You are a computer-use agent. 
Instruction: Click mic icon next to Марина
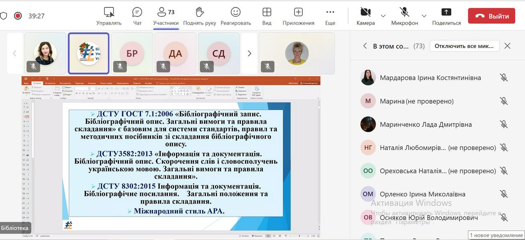(504, 101)
